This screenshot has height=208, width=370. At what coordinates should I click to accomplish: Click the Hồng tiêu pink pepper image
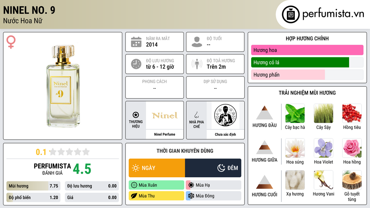(x=352, y=113)
